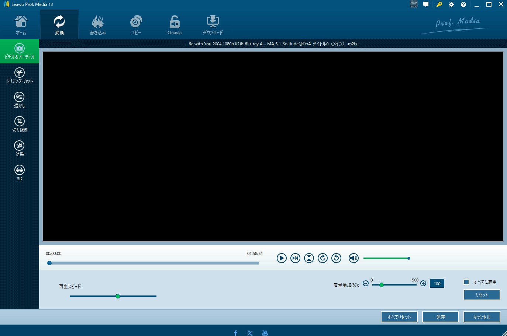
Task: Click the video preview area
Action: (x=273, y=146)
